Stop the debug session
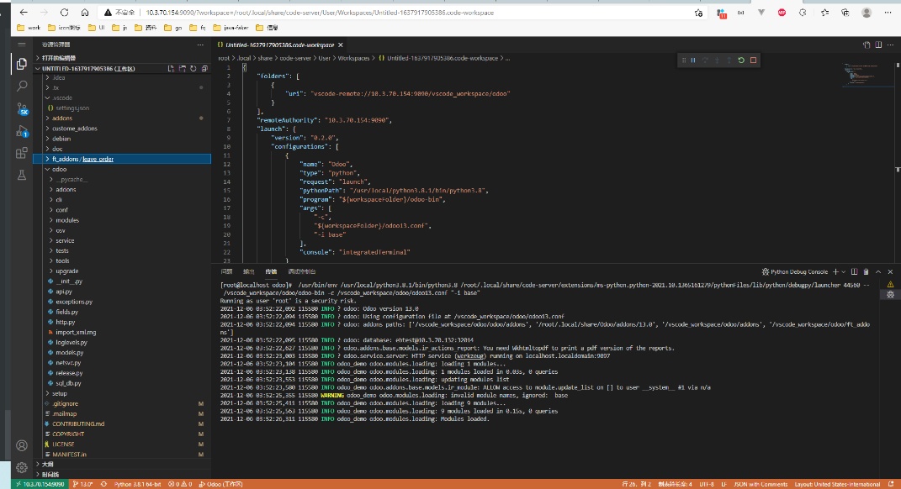The width and height of the screenshot is (901, 489). [753, 60]
